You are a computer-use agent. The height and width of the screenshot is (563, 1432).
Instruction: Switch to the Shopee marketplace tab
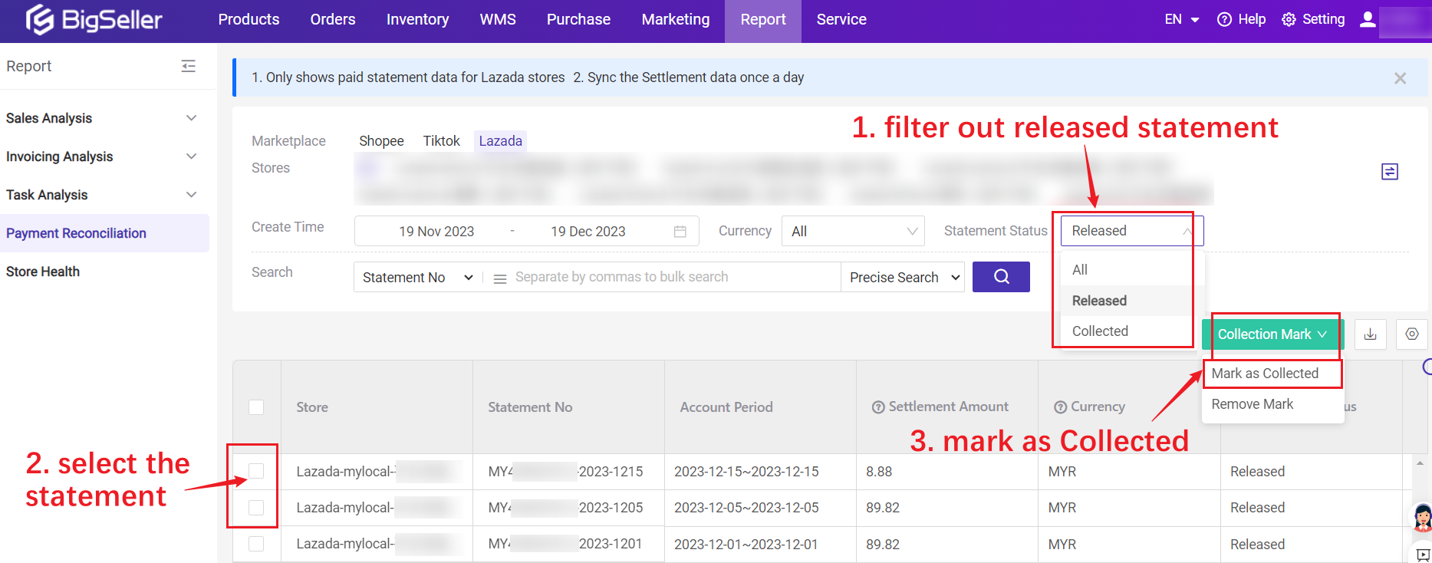coord(381,141)
